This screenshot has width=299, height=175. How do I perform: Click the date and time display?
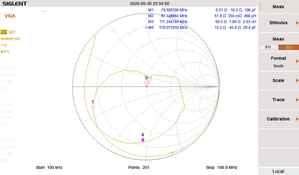149,4
